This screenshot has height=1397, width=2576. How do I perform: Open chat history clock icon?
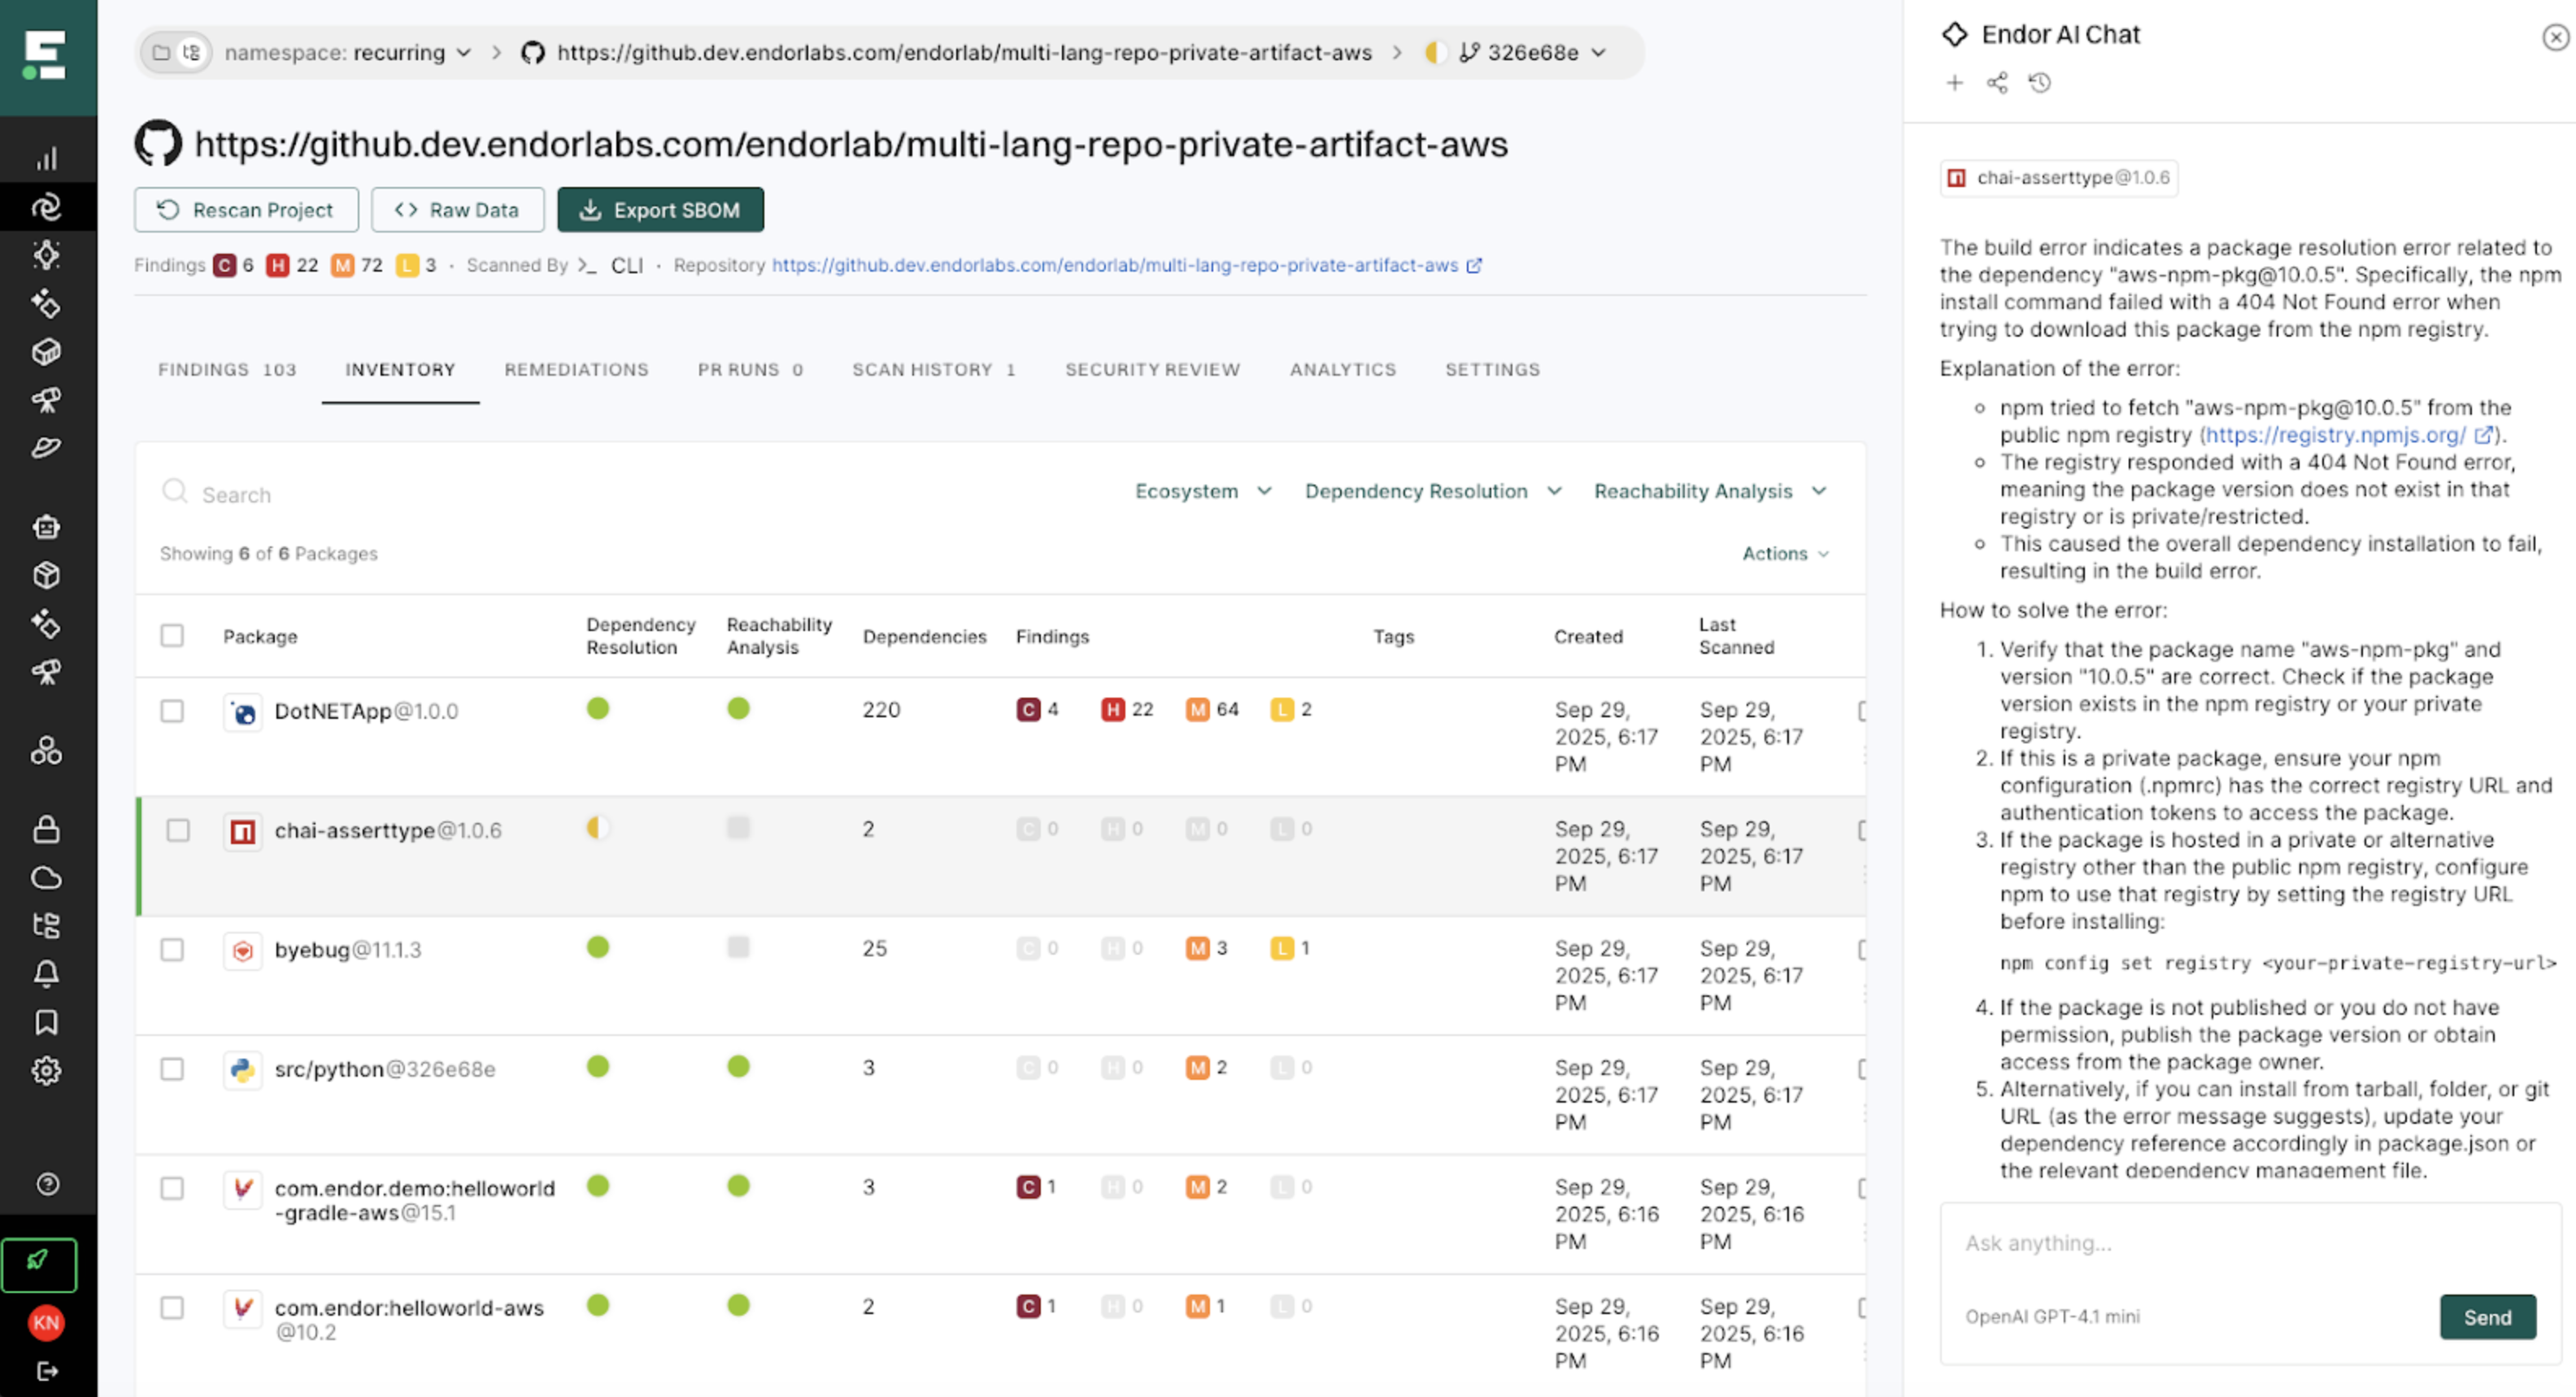click(x=2040, y=83)
